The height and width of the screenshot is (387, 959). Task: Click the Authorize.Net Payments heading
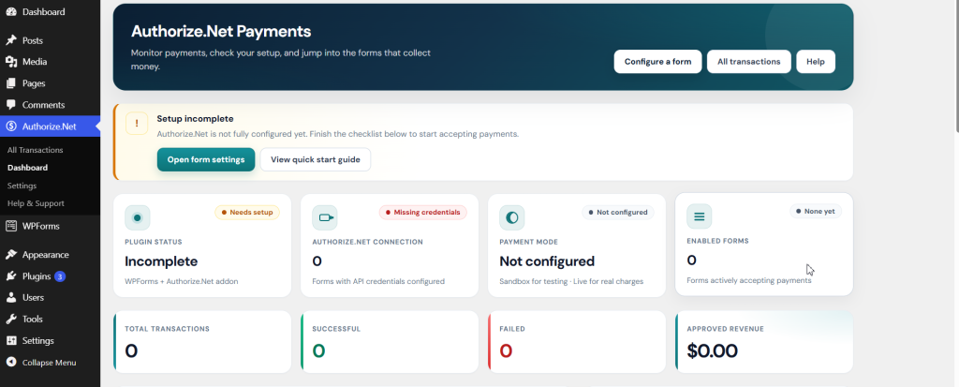tap(221, 31)
